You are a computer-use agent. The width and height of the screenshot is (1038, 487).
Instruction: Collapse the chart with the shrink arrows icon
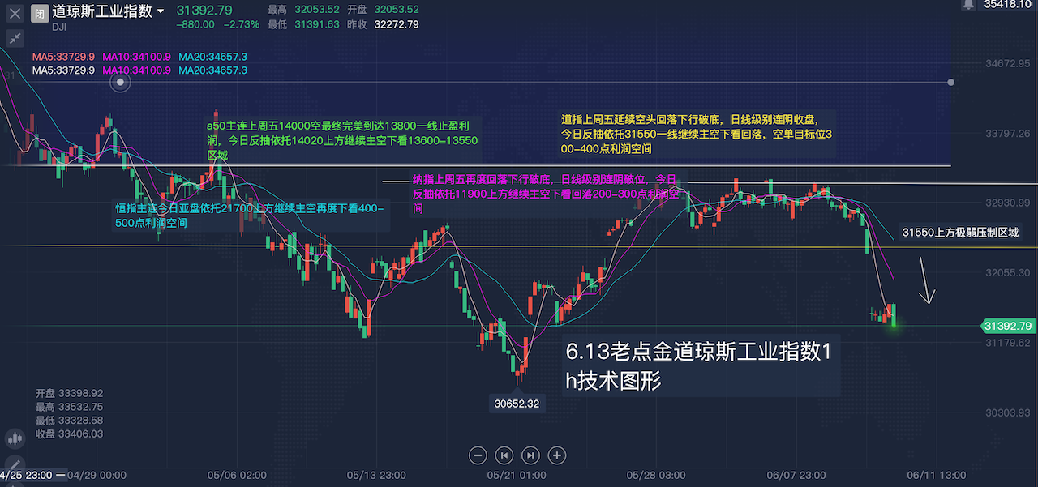(15, 38)
